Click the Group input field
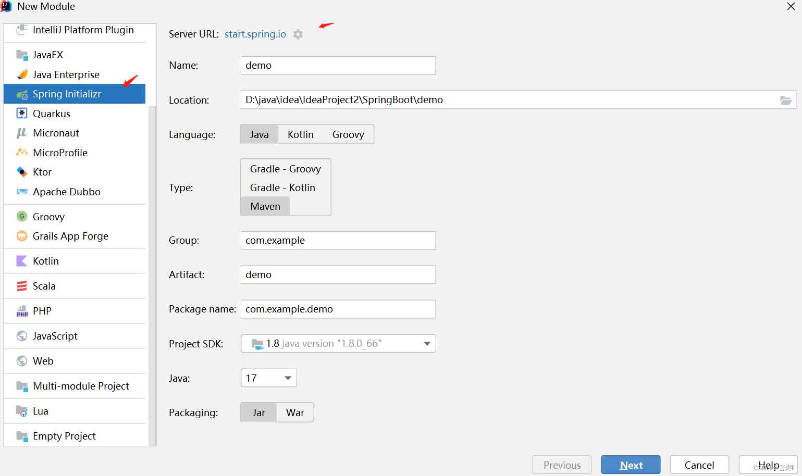Image resolution: width=802 pixels, height=476 pixels. coord(338,240)
